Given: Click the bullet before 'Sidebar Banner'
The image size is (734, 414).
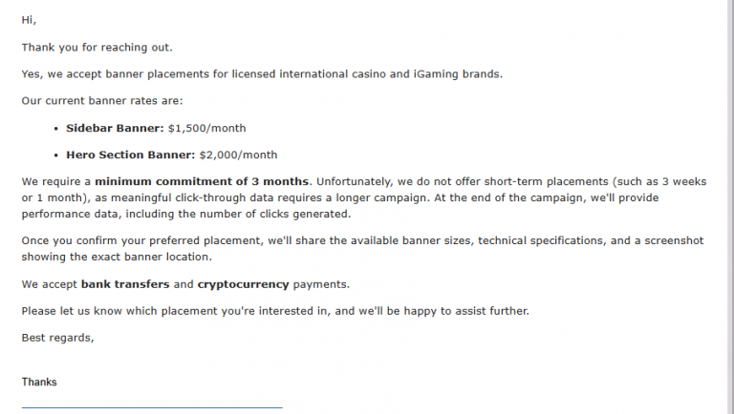Looking at the screenshot, I should [x=56, y=129].
